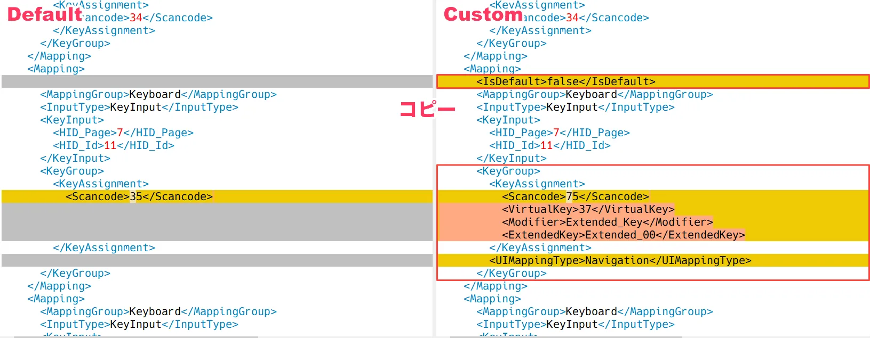Screen dimensions: 870x338
Task: Select the <UIMappingType>Navigation</UIMappingType> line
Action: click(620, 260)
